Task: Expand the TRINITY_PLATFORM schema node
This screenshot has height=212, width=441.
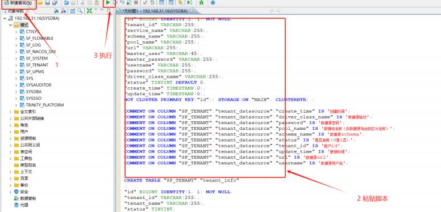Action: (x=16, y=105)
